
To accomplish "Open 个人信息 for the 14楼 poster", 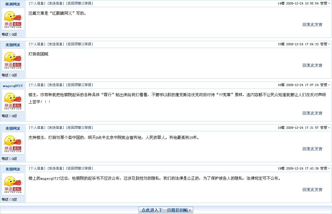I will click(x=37, y=3).
